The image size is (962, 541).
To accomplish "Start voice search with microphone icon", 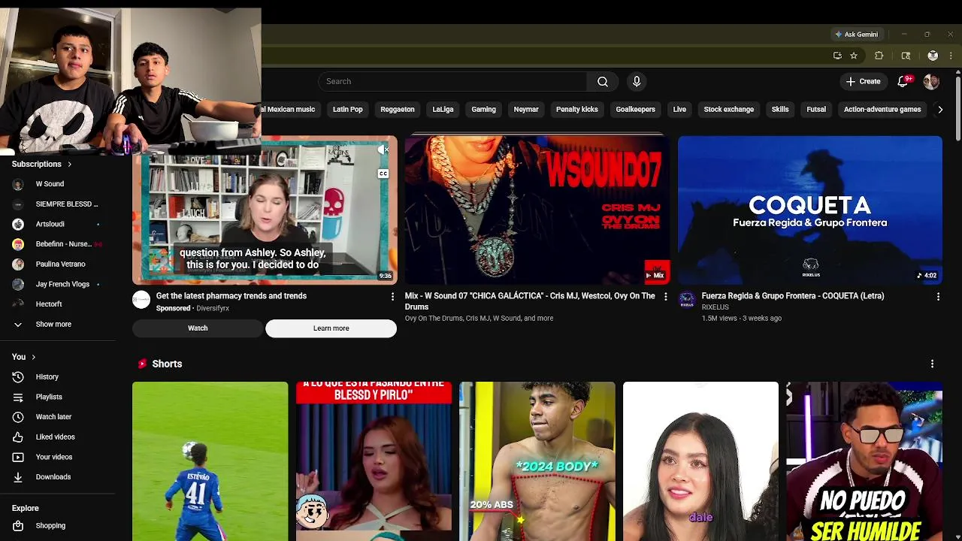I will [x=637, y=81].
